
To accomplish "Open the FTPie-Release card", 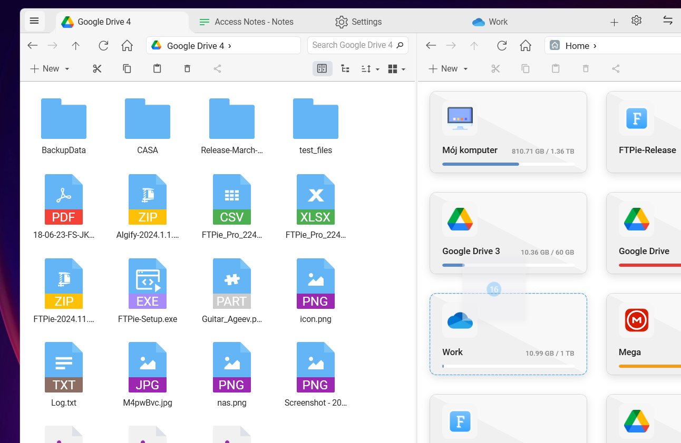I will [x=644, y=132].
